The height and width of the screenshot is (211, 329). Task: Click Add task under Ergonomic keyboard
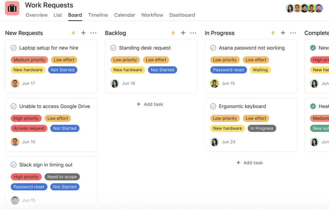pyautogui.click(x=250, y=163)
